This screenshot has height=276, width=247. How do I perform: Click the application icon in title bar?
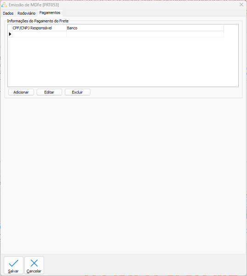coord(4,5)
